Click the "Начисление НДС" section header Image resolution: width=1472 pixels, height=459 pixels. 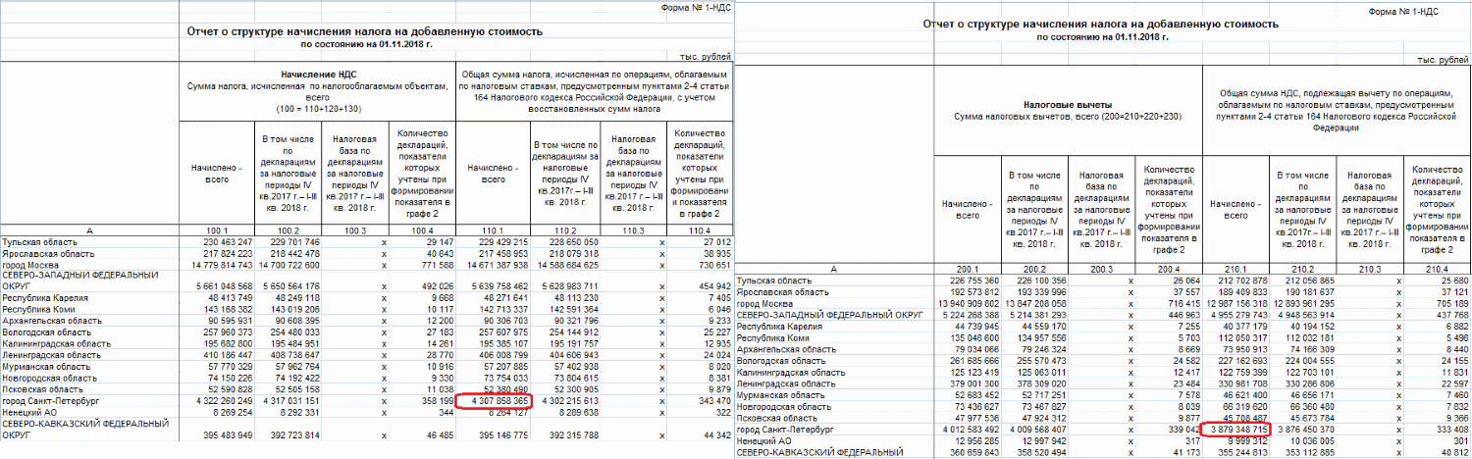(318, 74)
